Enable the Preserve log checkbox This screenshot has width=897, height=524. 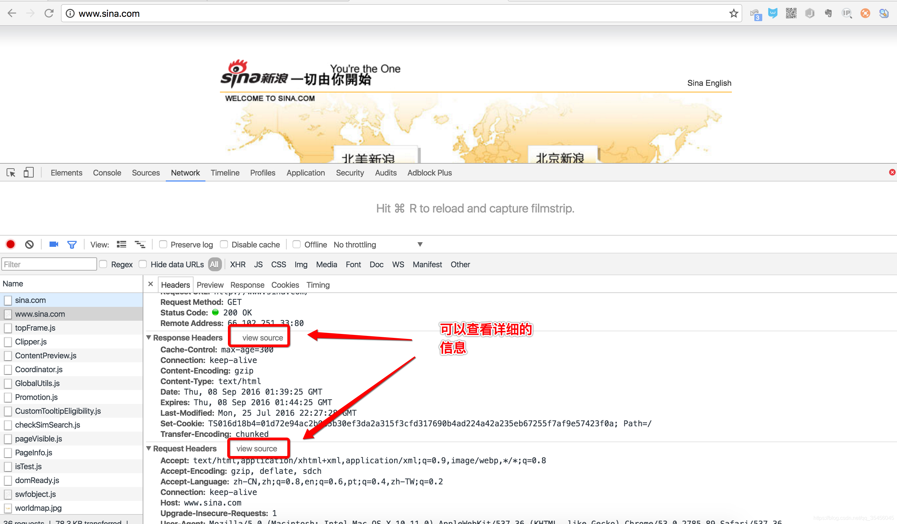tap(163, 245)
